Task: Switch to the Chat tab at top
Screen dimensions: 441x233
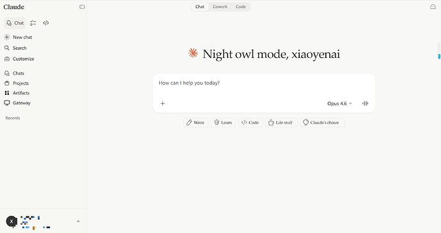Action: point(200,7)
